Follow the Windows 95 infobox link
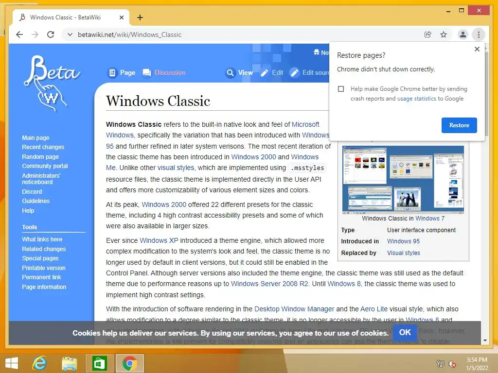The height and width of the screenshot is (373, 498). pos(403,241)
